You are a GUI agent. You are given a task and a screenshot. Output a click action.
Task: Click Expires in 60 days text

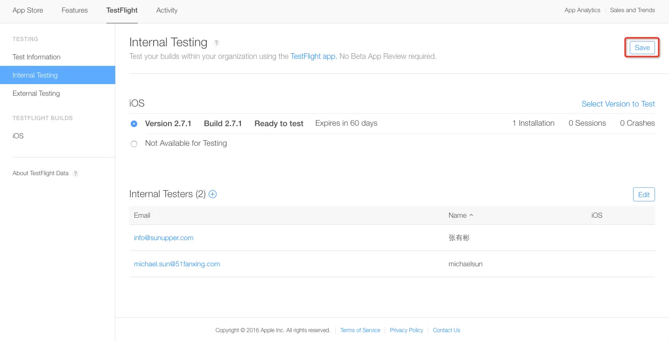(346, 123)
